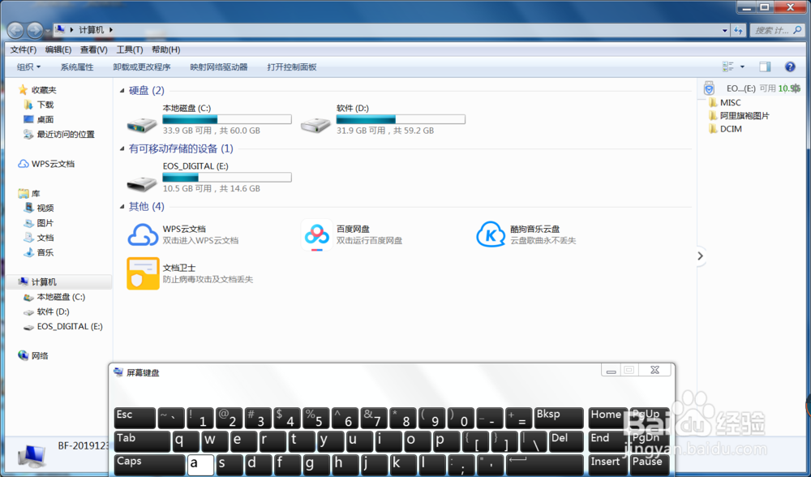Image resolution: width=811 pixels, height=477 pixels.
Task: Click the Bksp key on screen keyboard
Action: 559,418
